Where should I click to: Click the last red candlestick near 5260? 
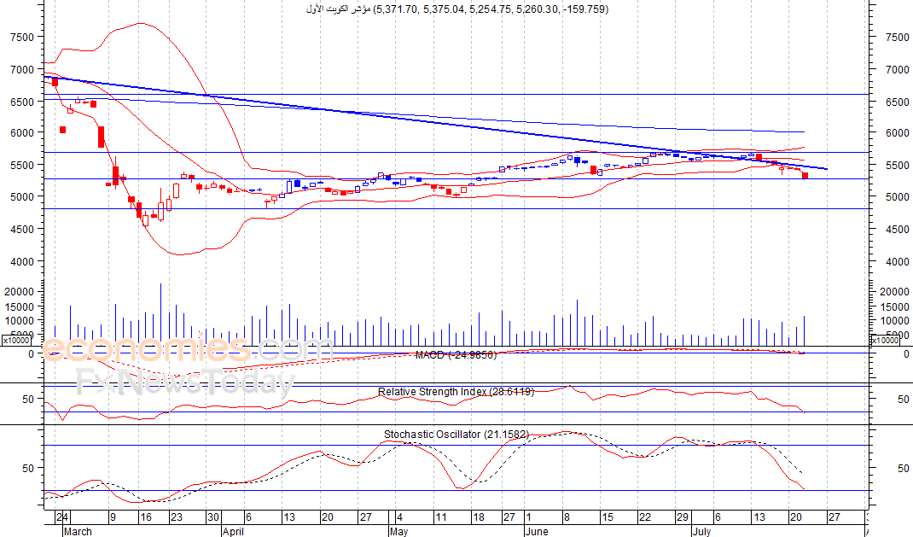coord(805,175)
